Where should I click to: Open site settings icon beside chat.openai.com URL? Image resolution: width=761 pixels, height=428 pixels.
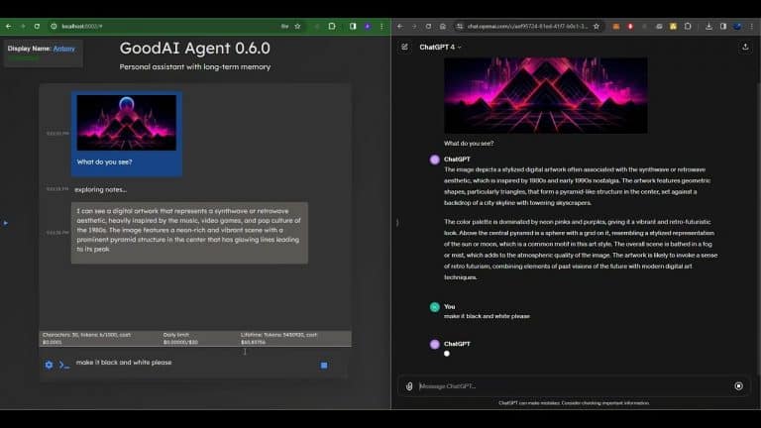click(x=459, y=26)
